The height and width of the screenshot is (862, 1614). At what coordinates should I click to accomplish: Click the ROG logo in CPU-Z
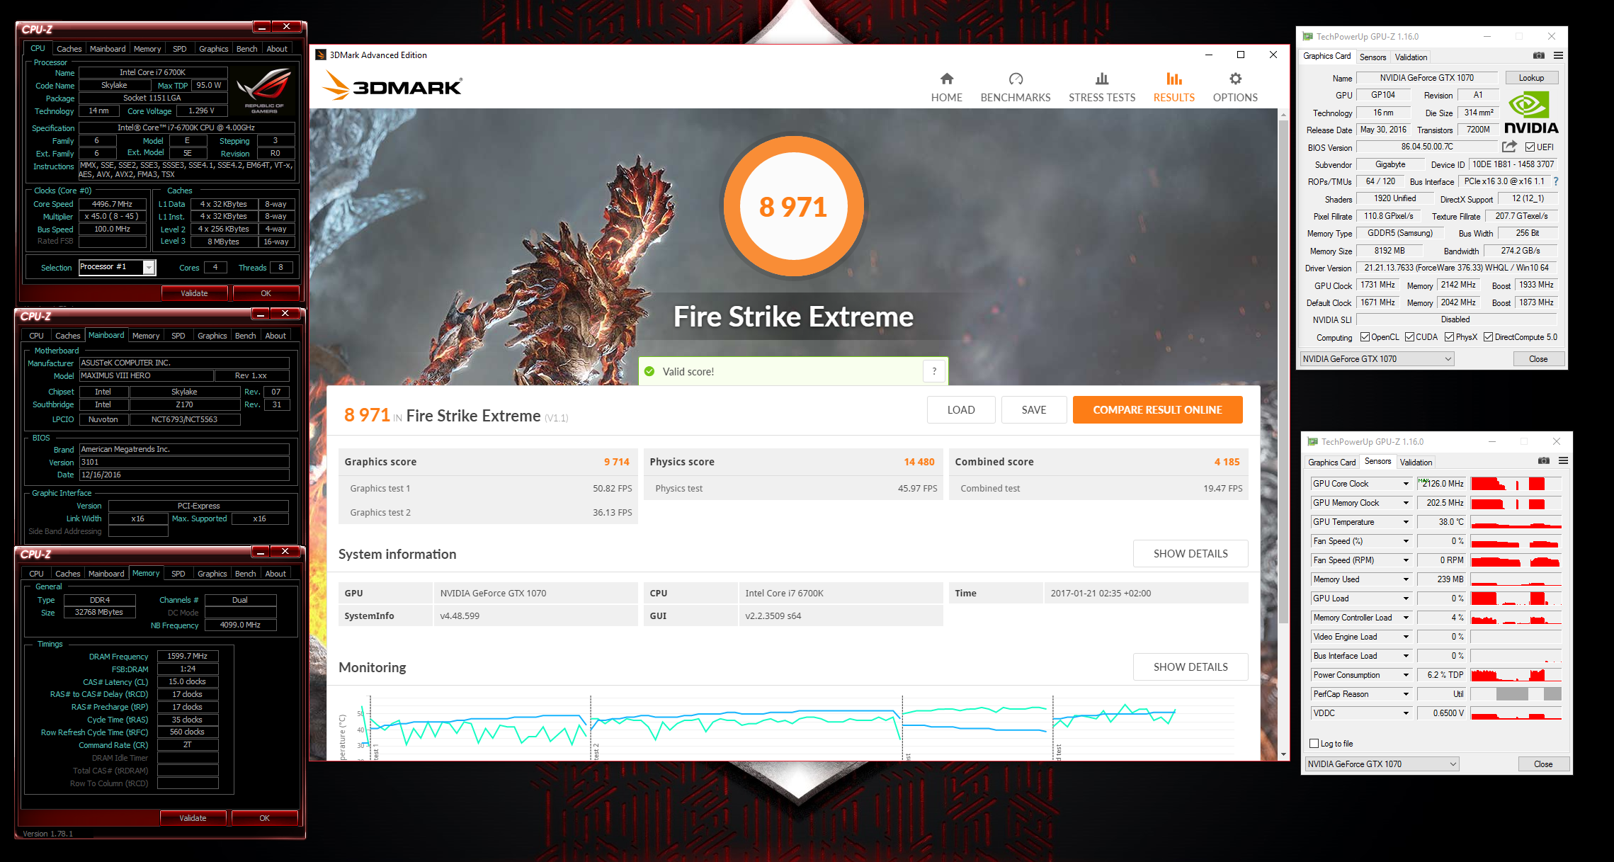(x=264, y=90)
